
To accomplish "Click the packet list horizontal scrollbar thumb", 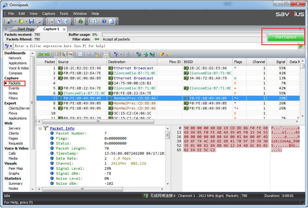I will click(98, 121).
